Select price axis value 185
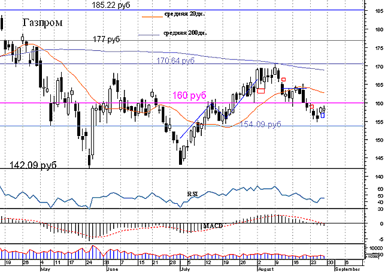 click(x=379, y=11)
